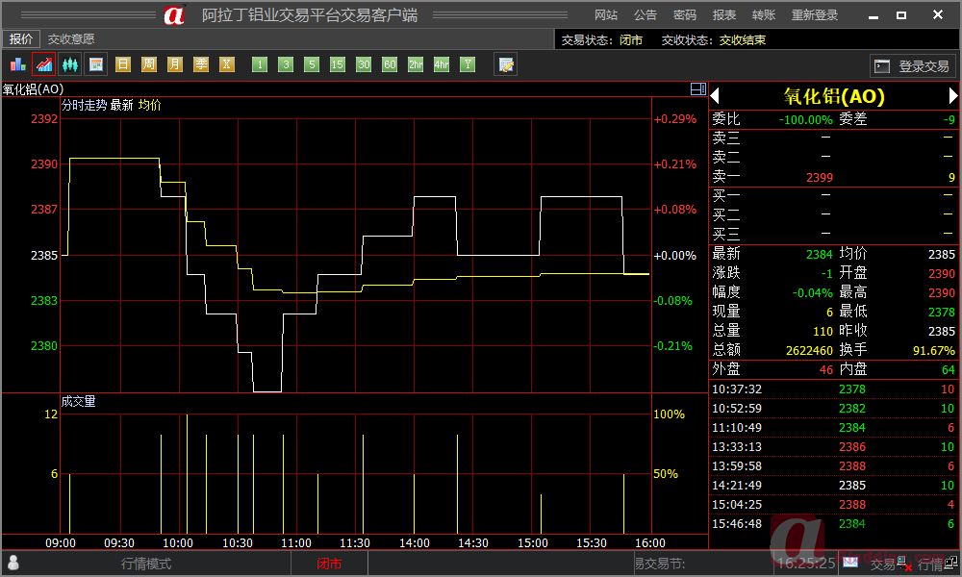Click the 氧化铝(AO) title in quote panel
Viewport: 962px width, 577px height.
tap(834, 95)
